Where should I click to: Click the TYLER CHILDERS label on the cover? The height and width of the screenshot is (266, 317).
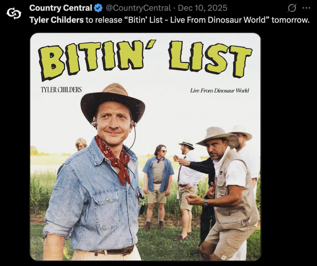61,90
